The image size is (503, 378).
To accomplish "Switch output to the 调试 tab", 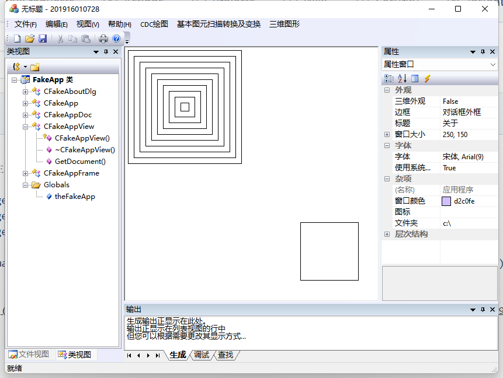I will pyautogui.click(x=202, y=355).
